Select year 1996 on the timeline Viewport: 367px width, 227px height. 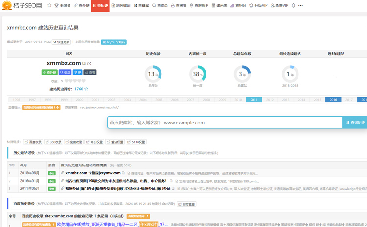16,100
